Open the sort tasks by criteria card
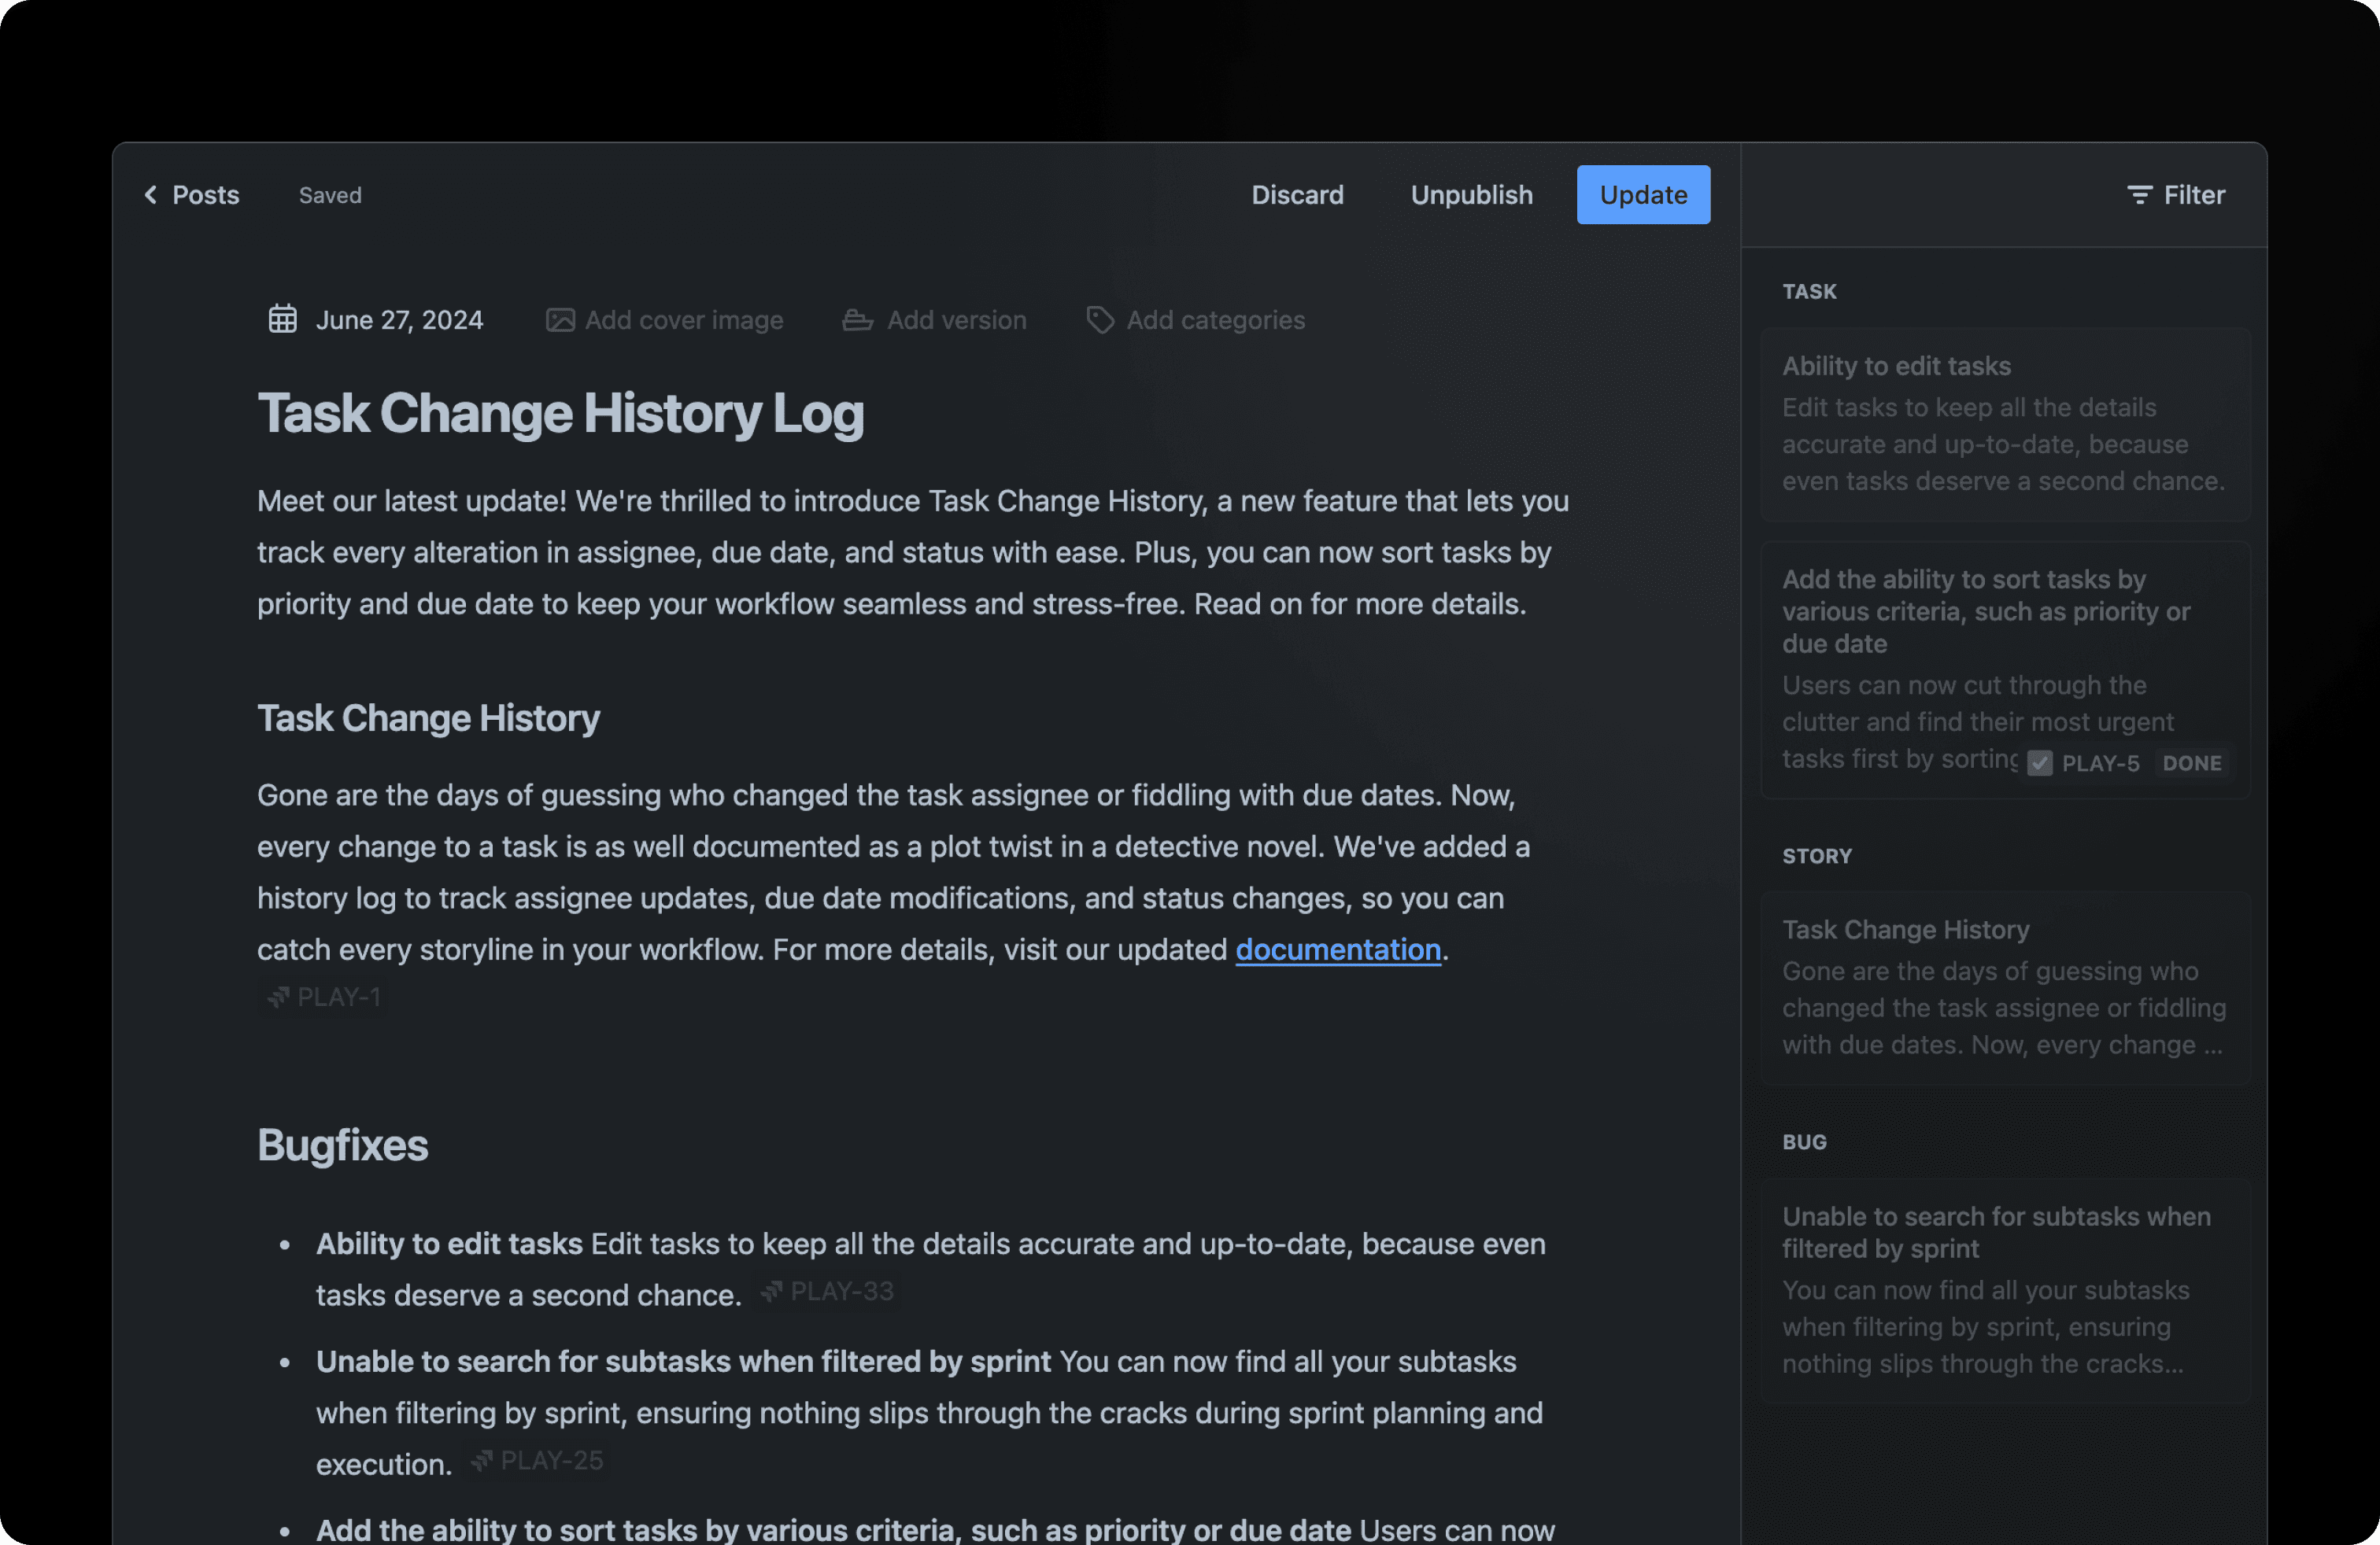The height and width of the screenshot is (1545, 2380). click(2005, 669)
